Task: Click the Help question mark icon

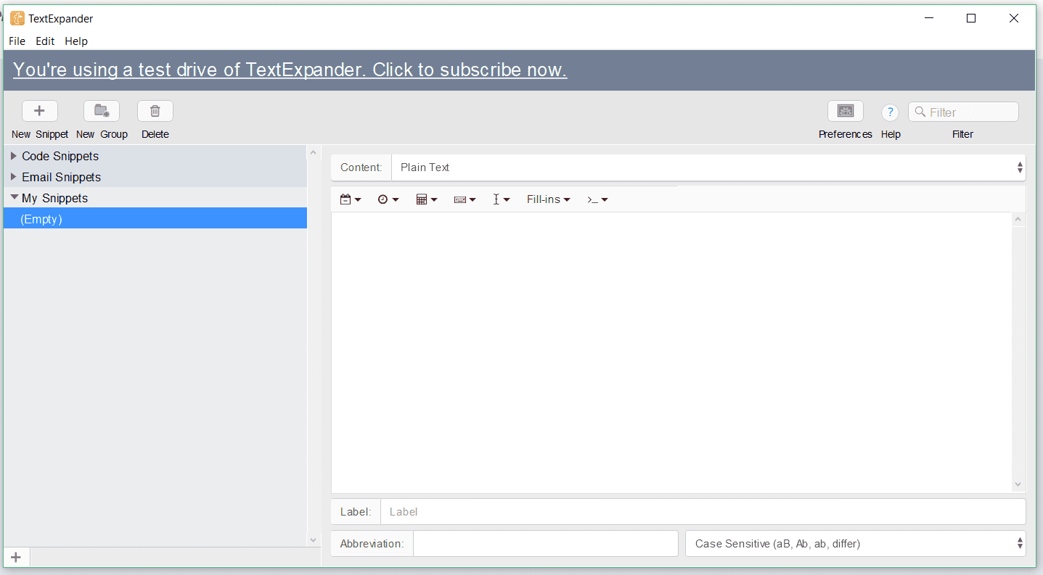Action: point(890,112)
